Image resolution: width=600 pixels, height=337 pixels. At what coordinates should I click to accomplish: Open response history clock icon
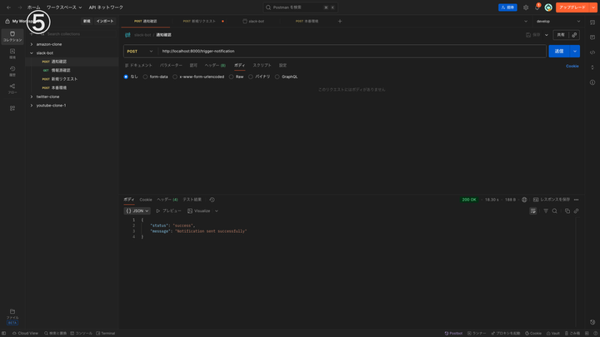pos(212,200)
